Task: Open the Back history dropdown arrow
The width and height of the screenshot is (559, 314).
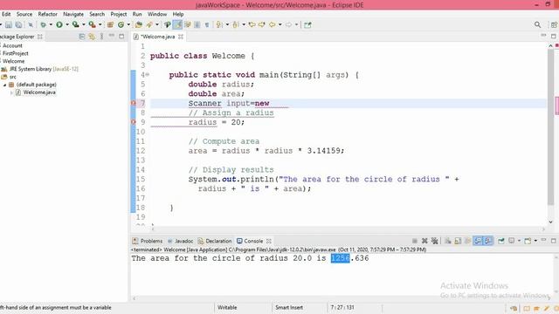Action: [279, 24]
